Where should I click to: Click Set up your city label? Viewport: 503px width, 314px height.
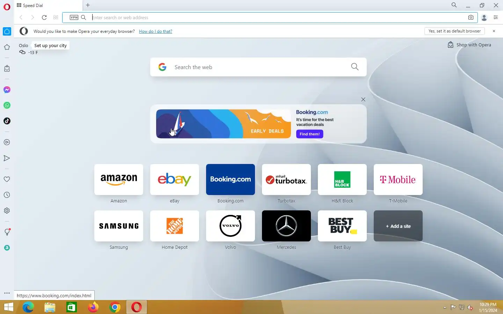(x=50, y=45)
